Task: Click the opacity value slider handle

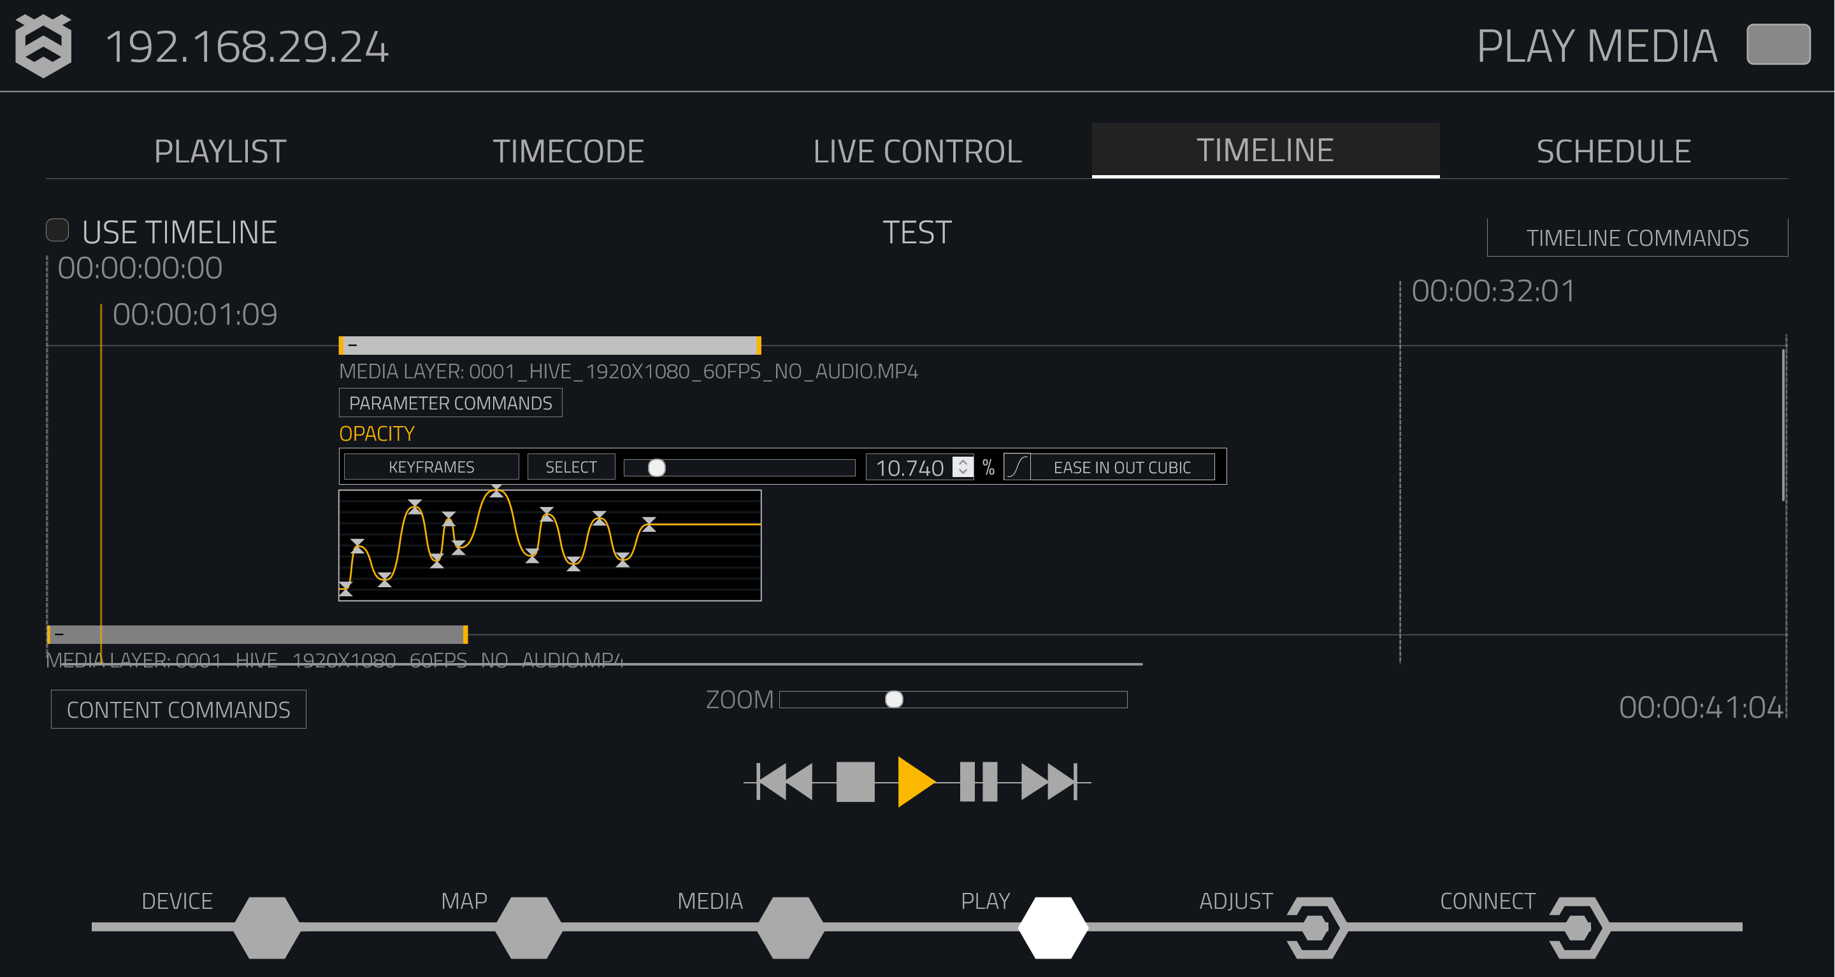Action: [x=656, y=468]
